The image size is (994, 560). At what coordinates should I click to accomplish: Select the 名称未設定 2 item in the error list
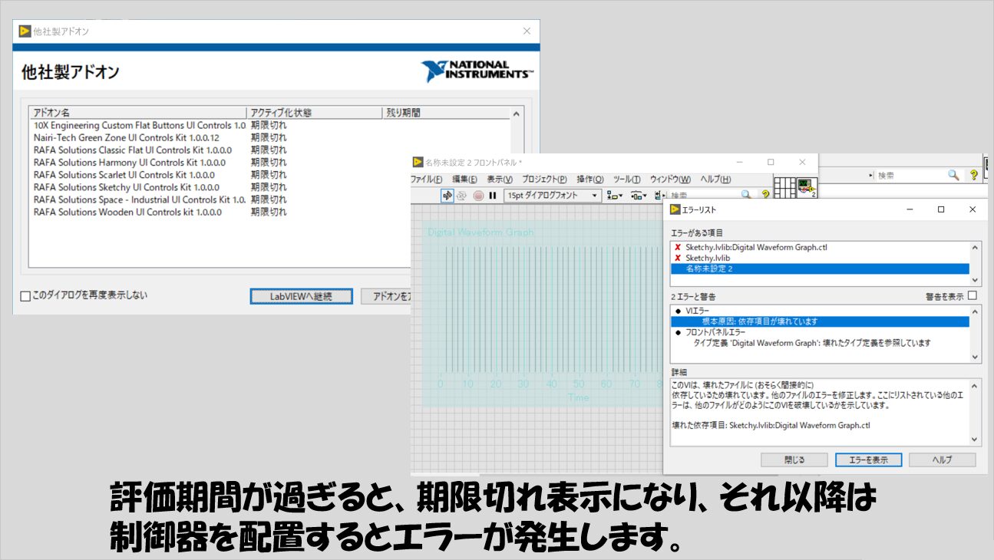(820, 268)
